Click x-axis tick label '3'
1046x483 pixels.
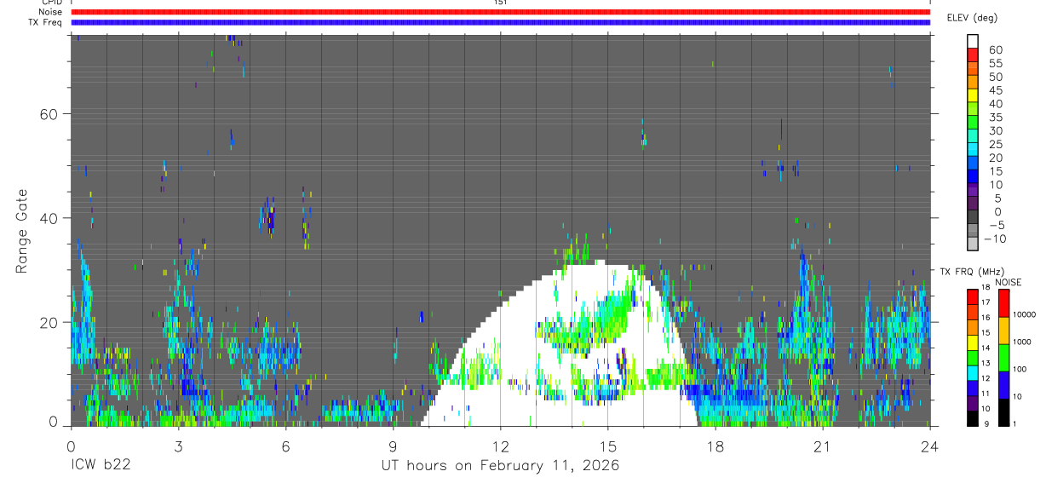pos(178,446)
